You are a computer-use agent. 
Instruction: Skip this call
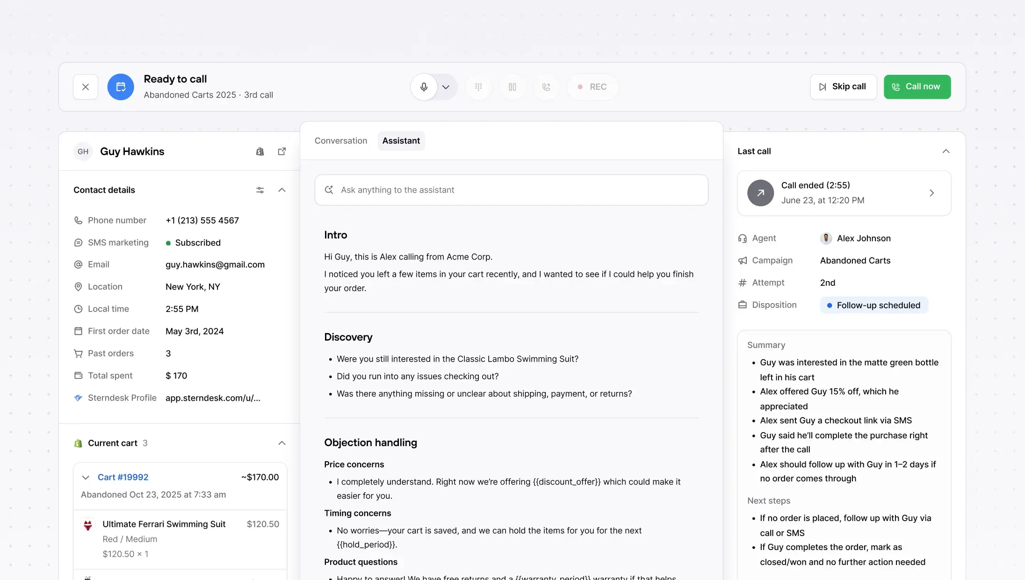(x=843, y=87)
